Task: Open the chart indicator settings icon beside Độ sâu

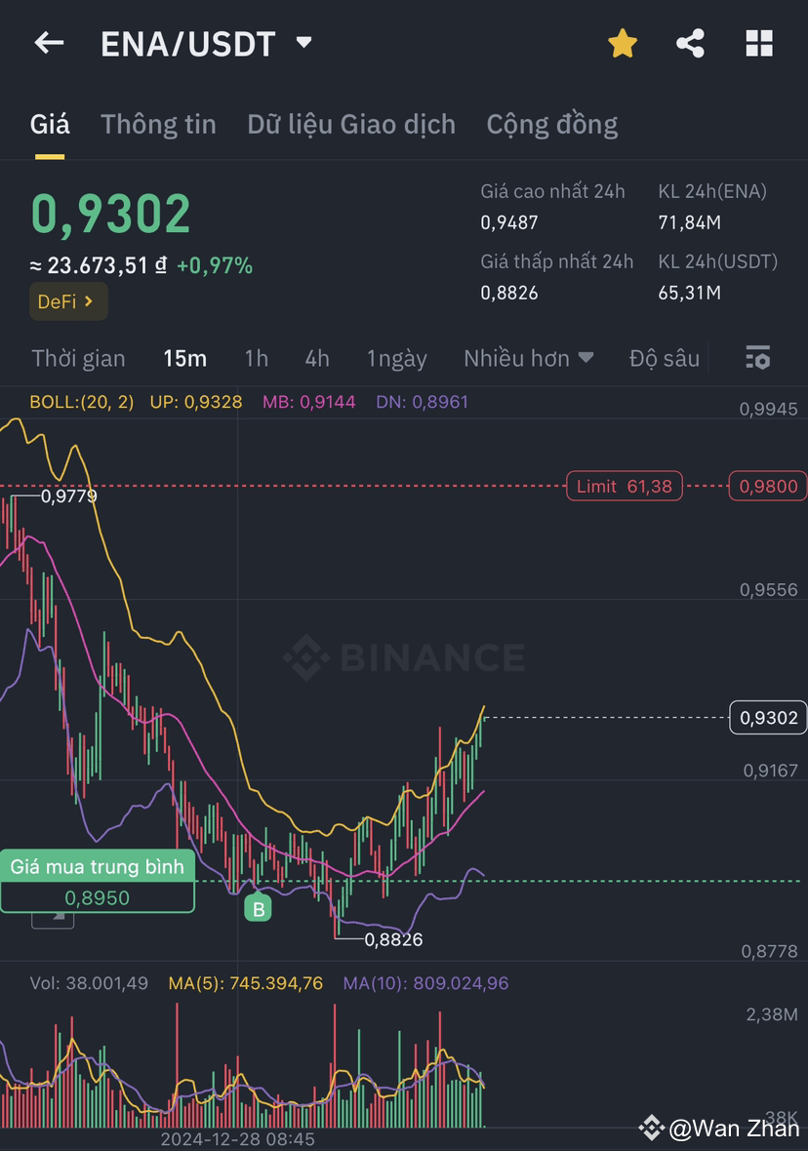Action: (757, 358)
